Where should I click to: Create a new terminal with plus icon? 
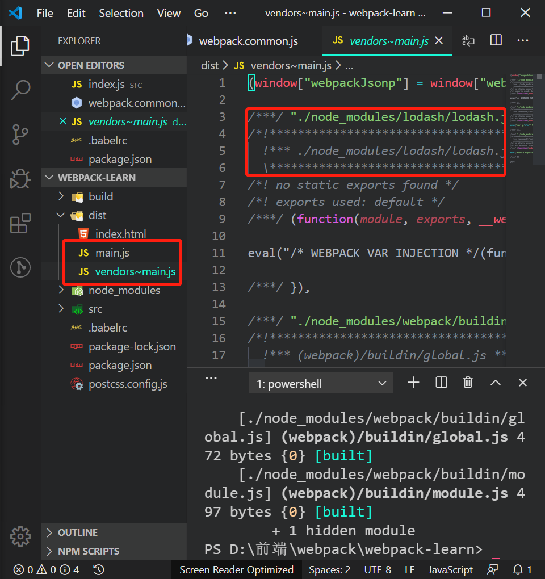click(413, 383)
